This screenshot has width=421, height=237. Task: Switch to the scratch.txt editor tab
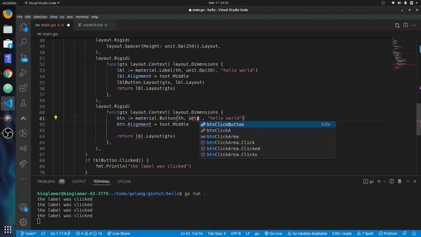point(95,25)
